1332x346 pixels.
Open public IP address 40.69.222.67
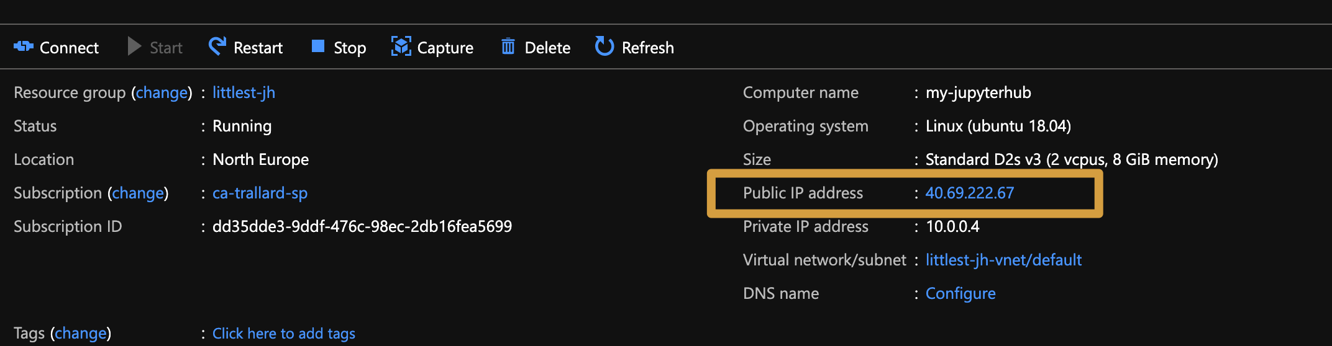click(x=969, y=193)
